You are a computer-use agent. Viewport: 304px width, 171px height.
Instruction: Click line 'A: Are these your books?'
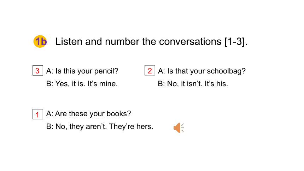point(89,114)
